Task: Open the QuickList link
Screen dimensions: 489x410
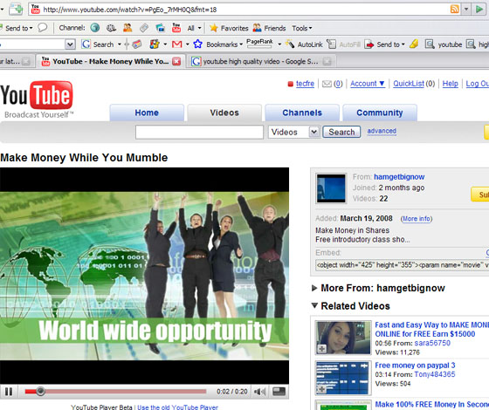Action: coord(409,84)
